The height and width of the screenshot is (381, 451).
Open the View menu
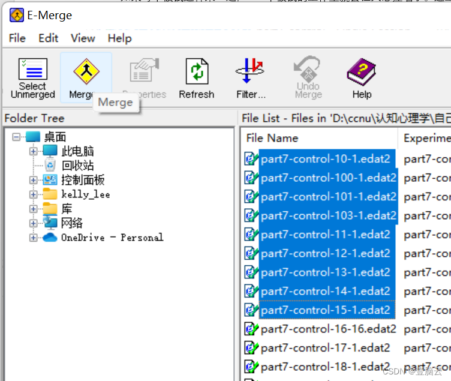[83, 38]
